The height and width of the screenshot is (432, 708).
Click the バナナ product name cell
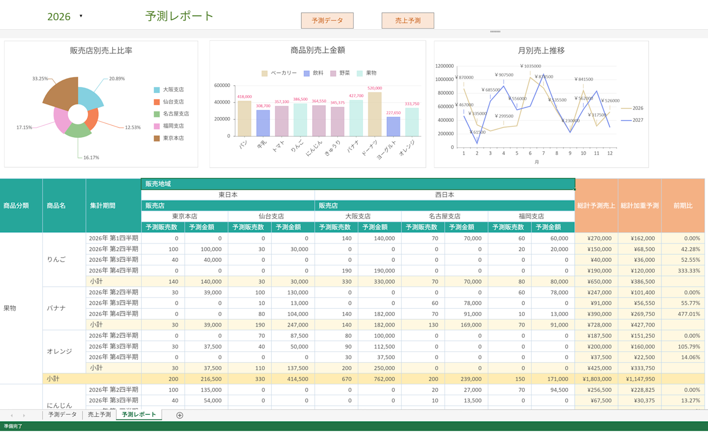(x=64, y=308)
